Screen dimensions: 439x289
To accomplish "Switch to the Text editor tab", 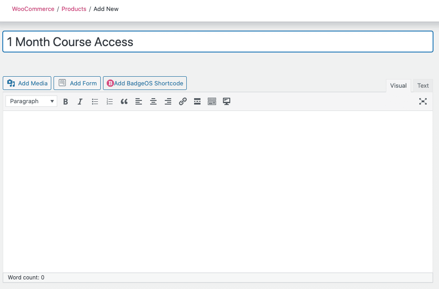I will (423, 85).
